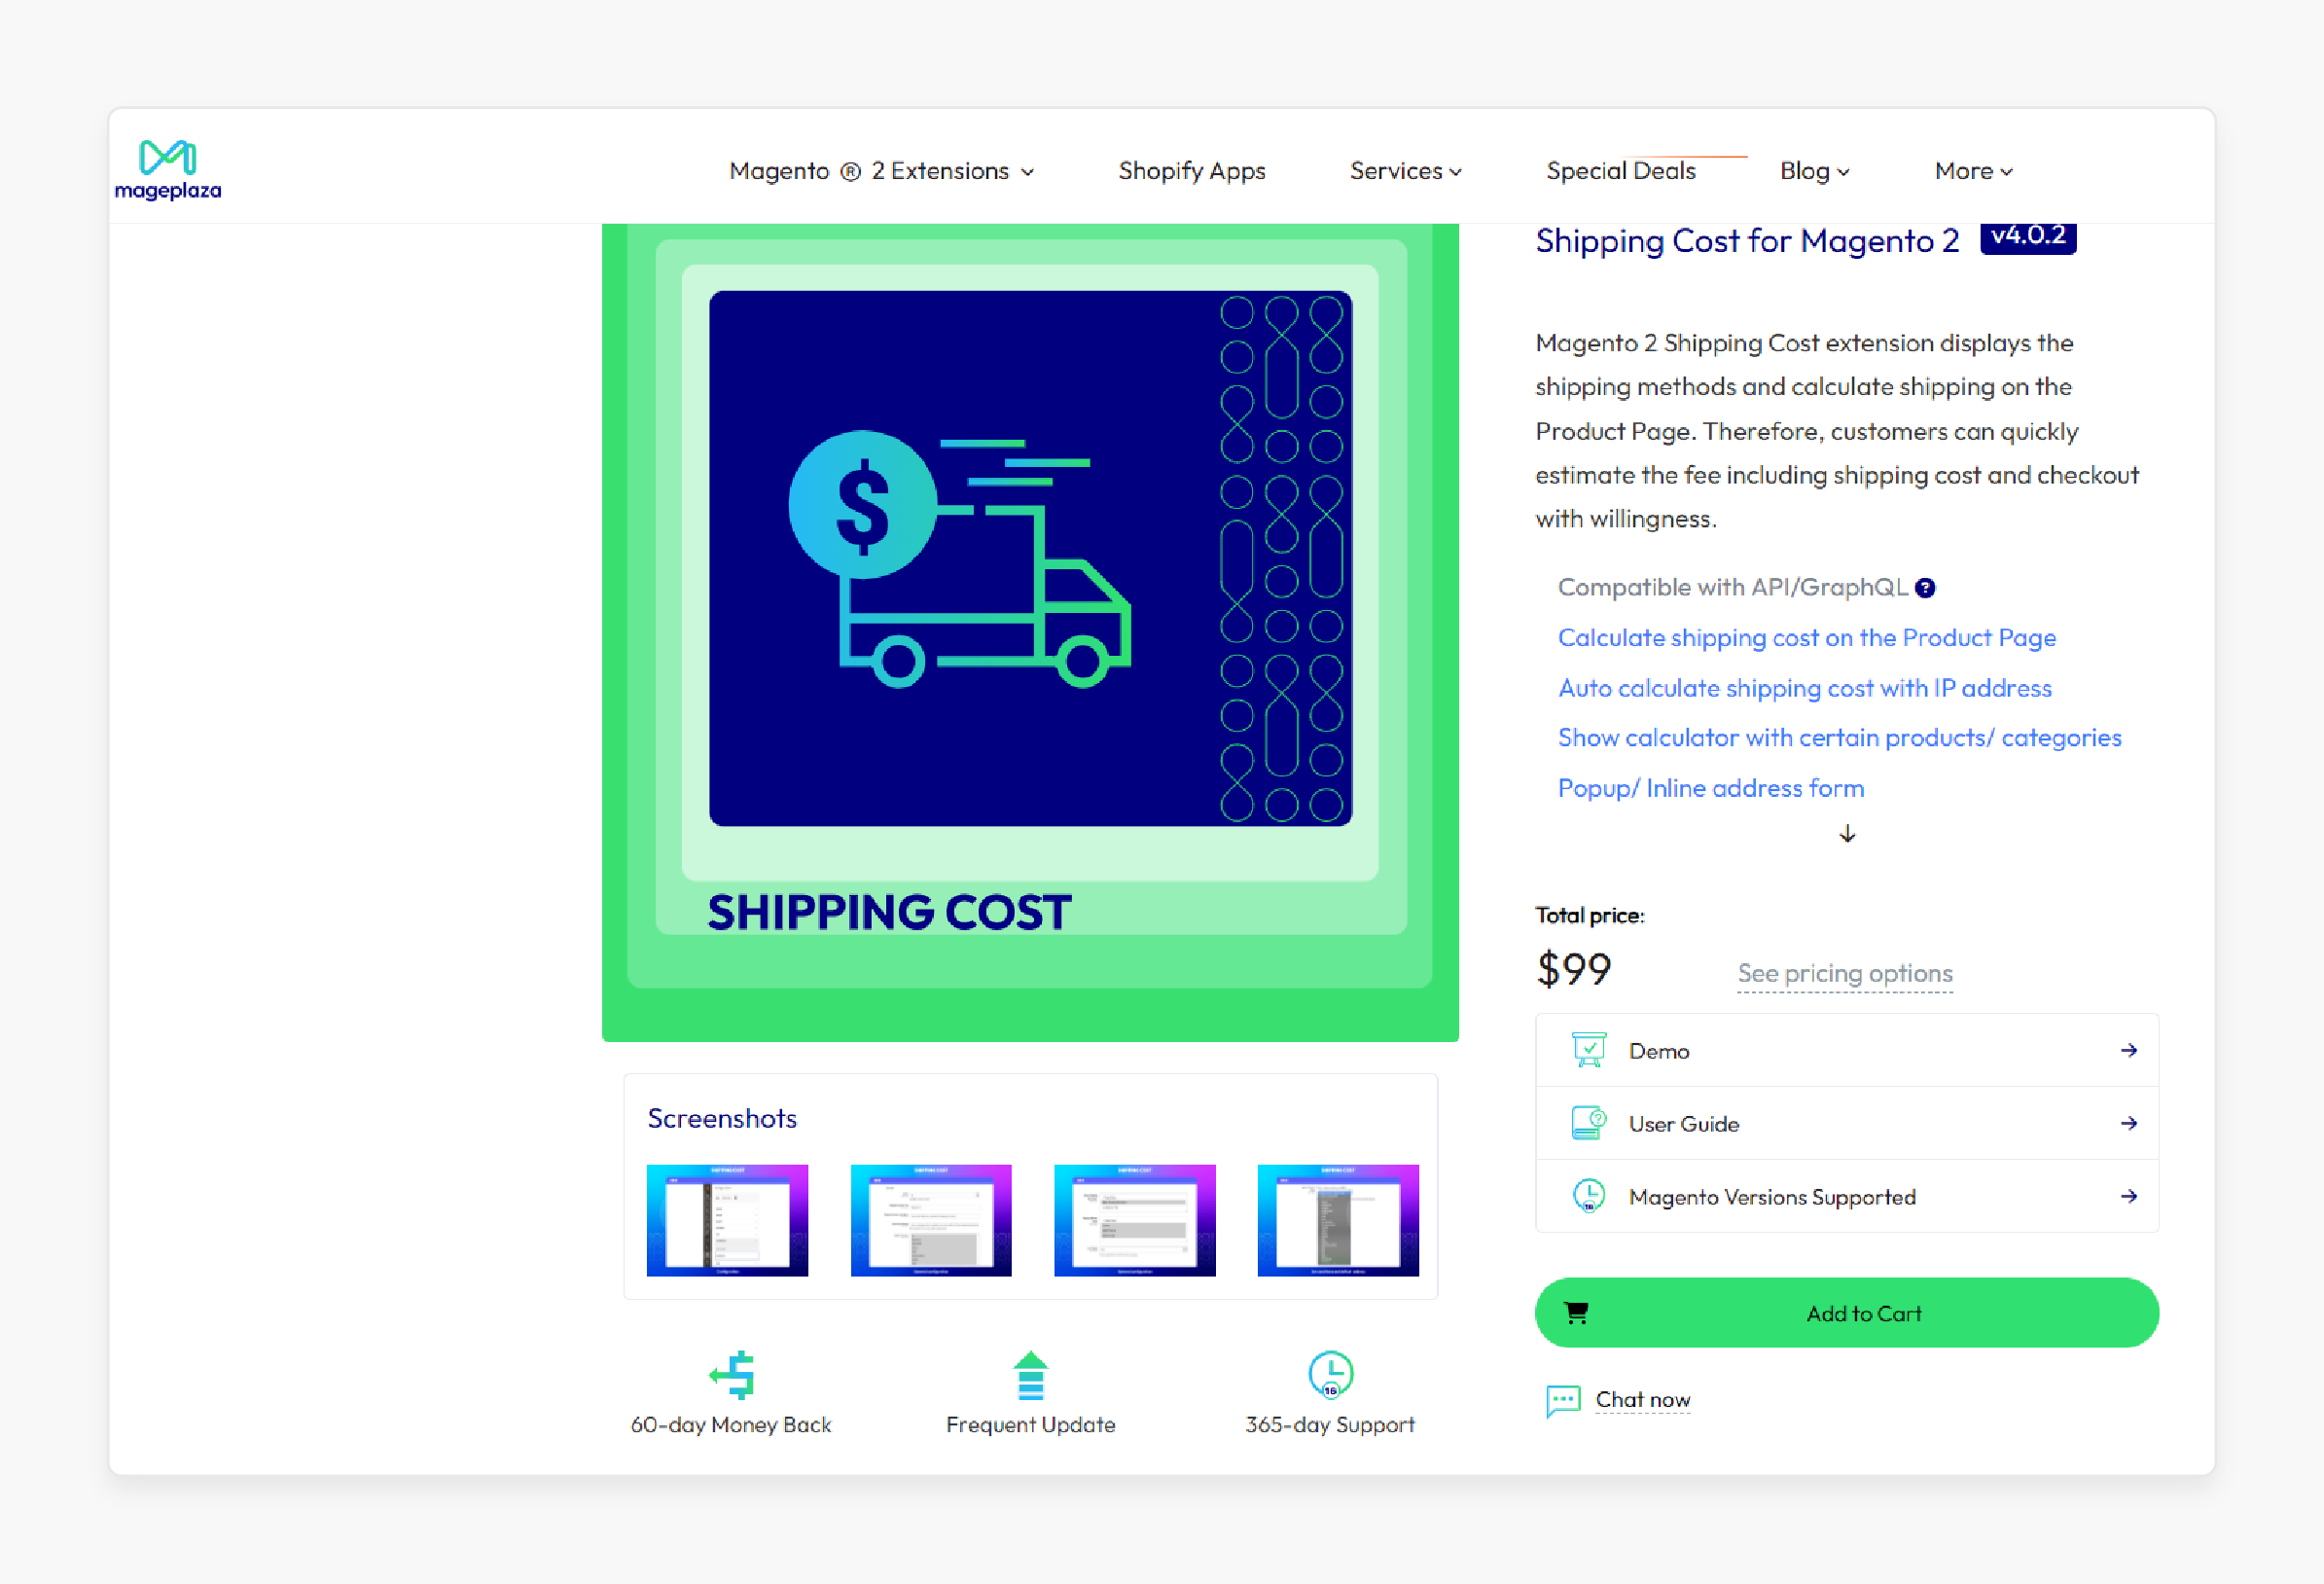Click the Special Deals menu item
Viewport: 2324px width, 1584px height.
point(1620,171)
